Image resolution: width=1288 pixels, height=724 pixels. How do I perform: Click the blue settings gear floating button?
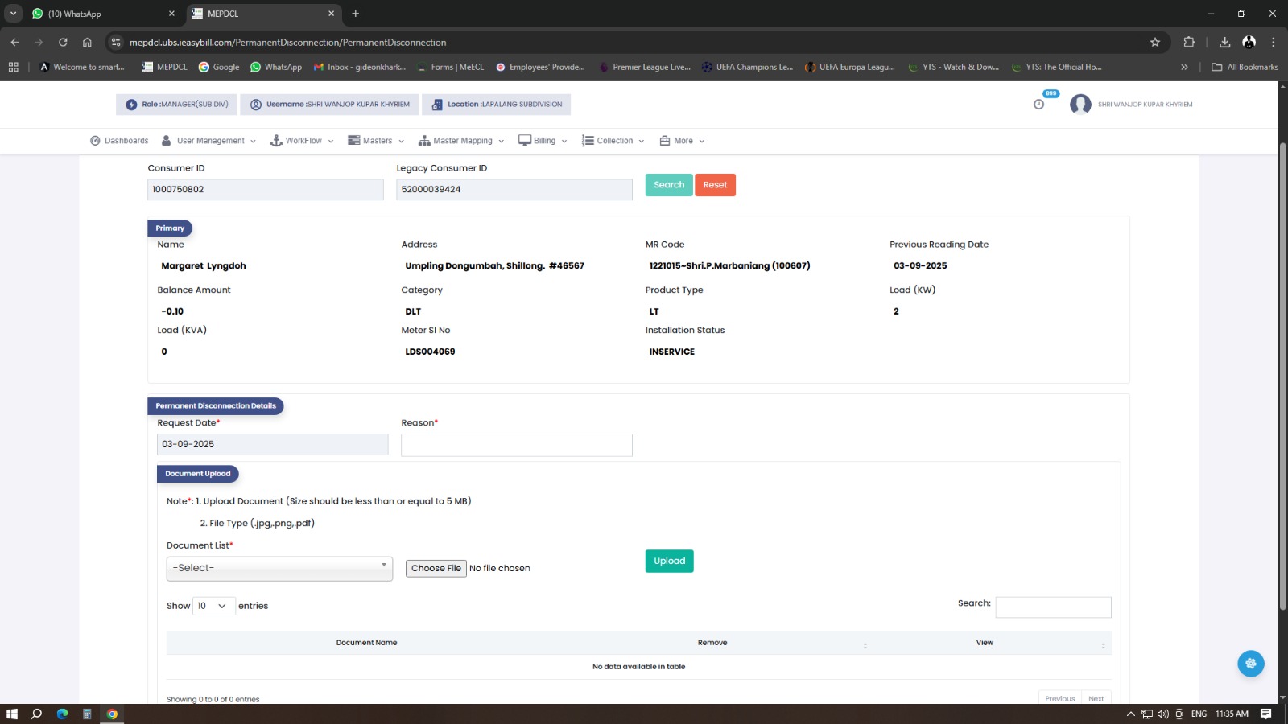click(1250, 664)
